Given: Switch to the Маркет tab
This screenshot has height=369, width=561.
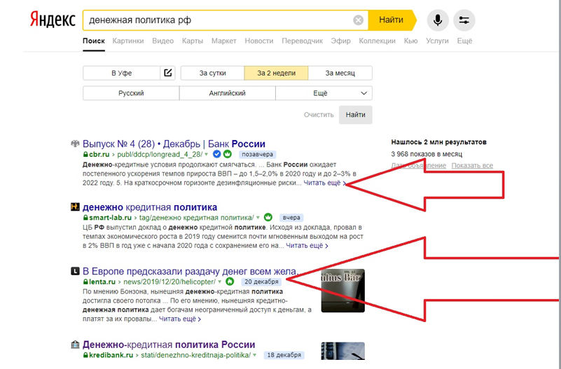Looking at the screenshot, I should (x=224, y=41).
